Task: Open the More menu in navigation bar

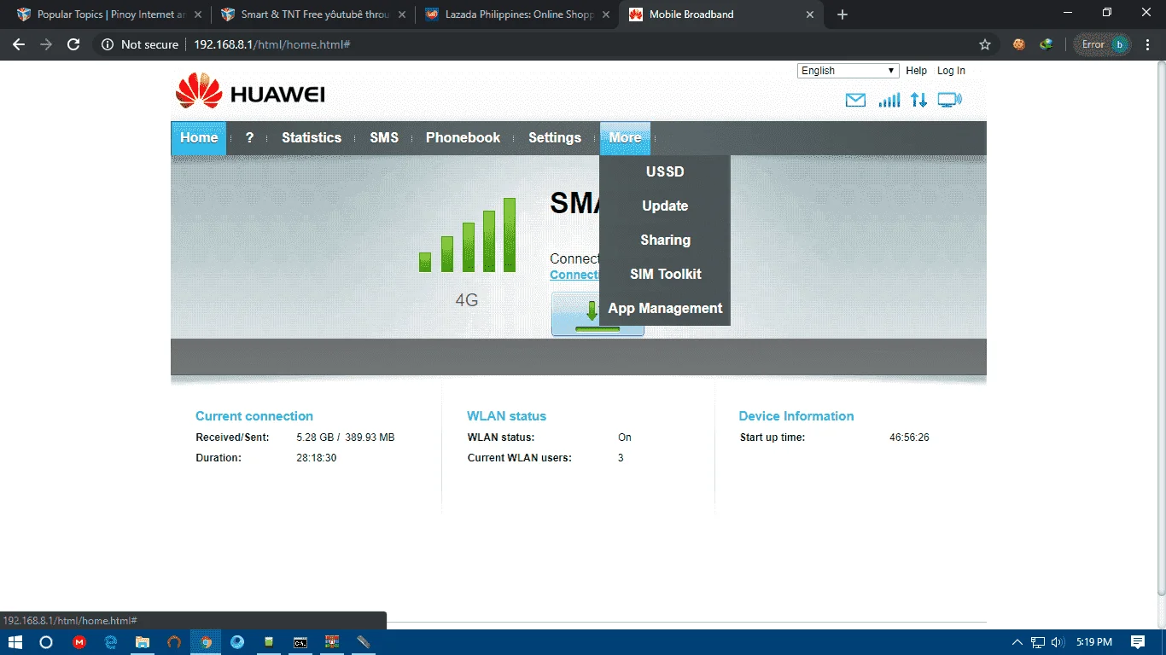Action: click(x=625, y=138)
